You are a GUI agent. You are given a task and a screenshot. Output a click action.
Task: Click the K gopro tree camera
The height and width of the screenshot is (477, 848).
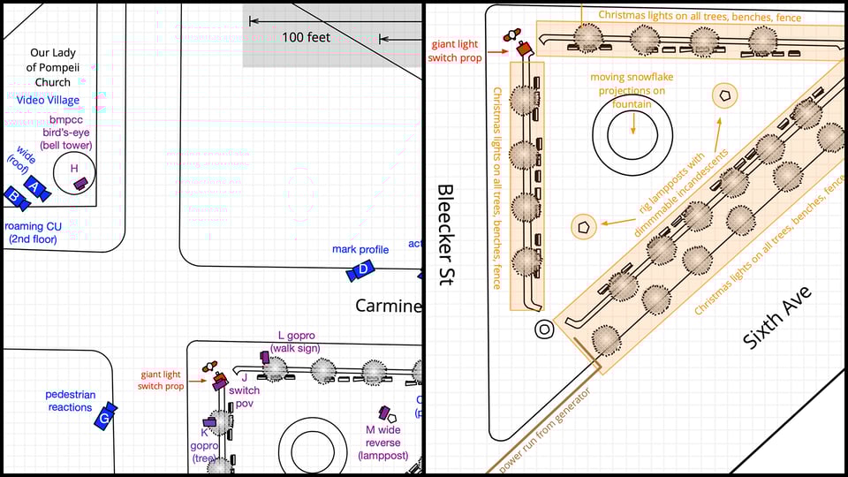click(x=209, y=422)
